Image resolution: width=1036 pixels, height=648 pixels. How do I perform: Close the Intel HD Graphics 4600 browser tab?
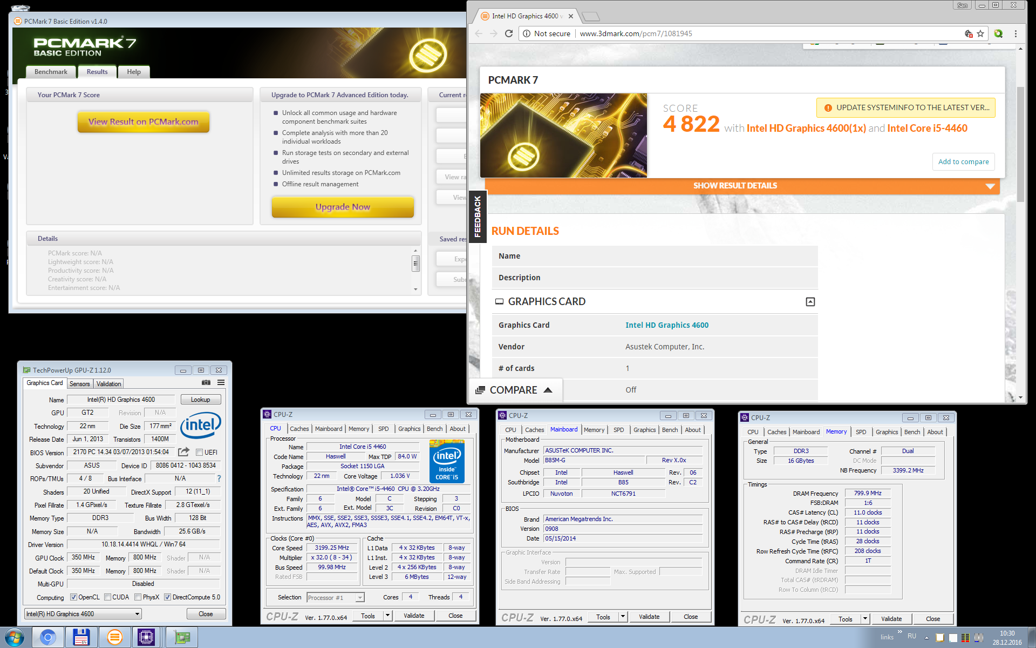(571, 16)
